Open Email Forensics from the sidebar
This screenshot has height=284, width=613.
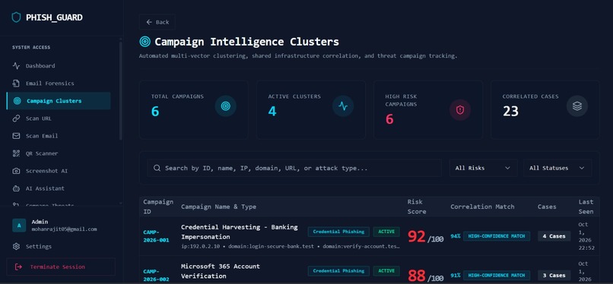(x=59, y=83)
